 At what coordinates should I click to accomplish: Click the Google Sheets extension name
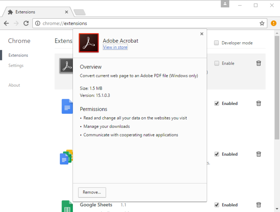click(96, 205)
